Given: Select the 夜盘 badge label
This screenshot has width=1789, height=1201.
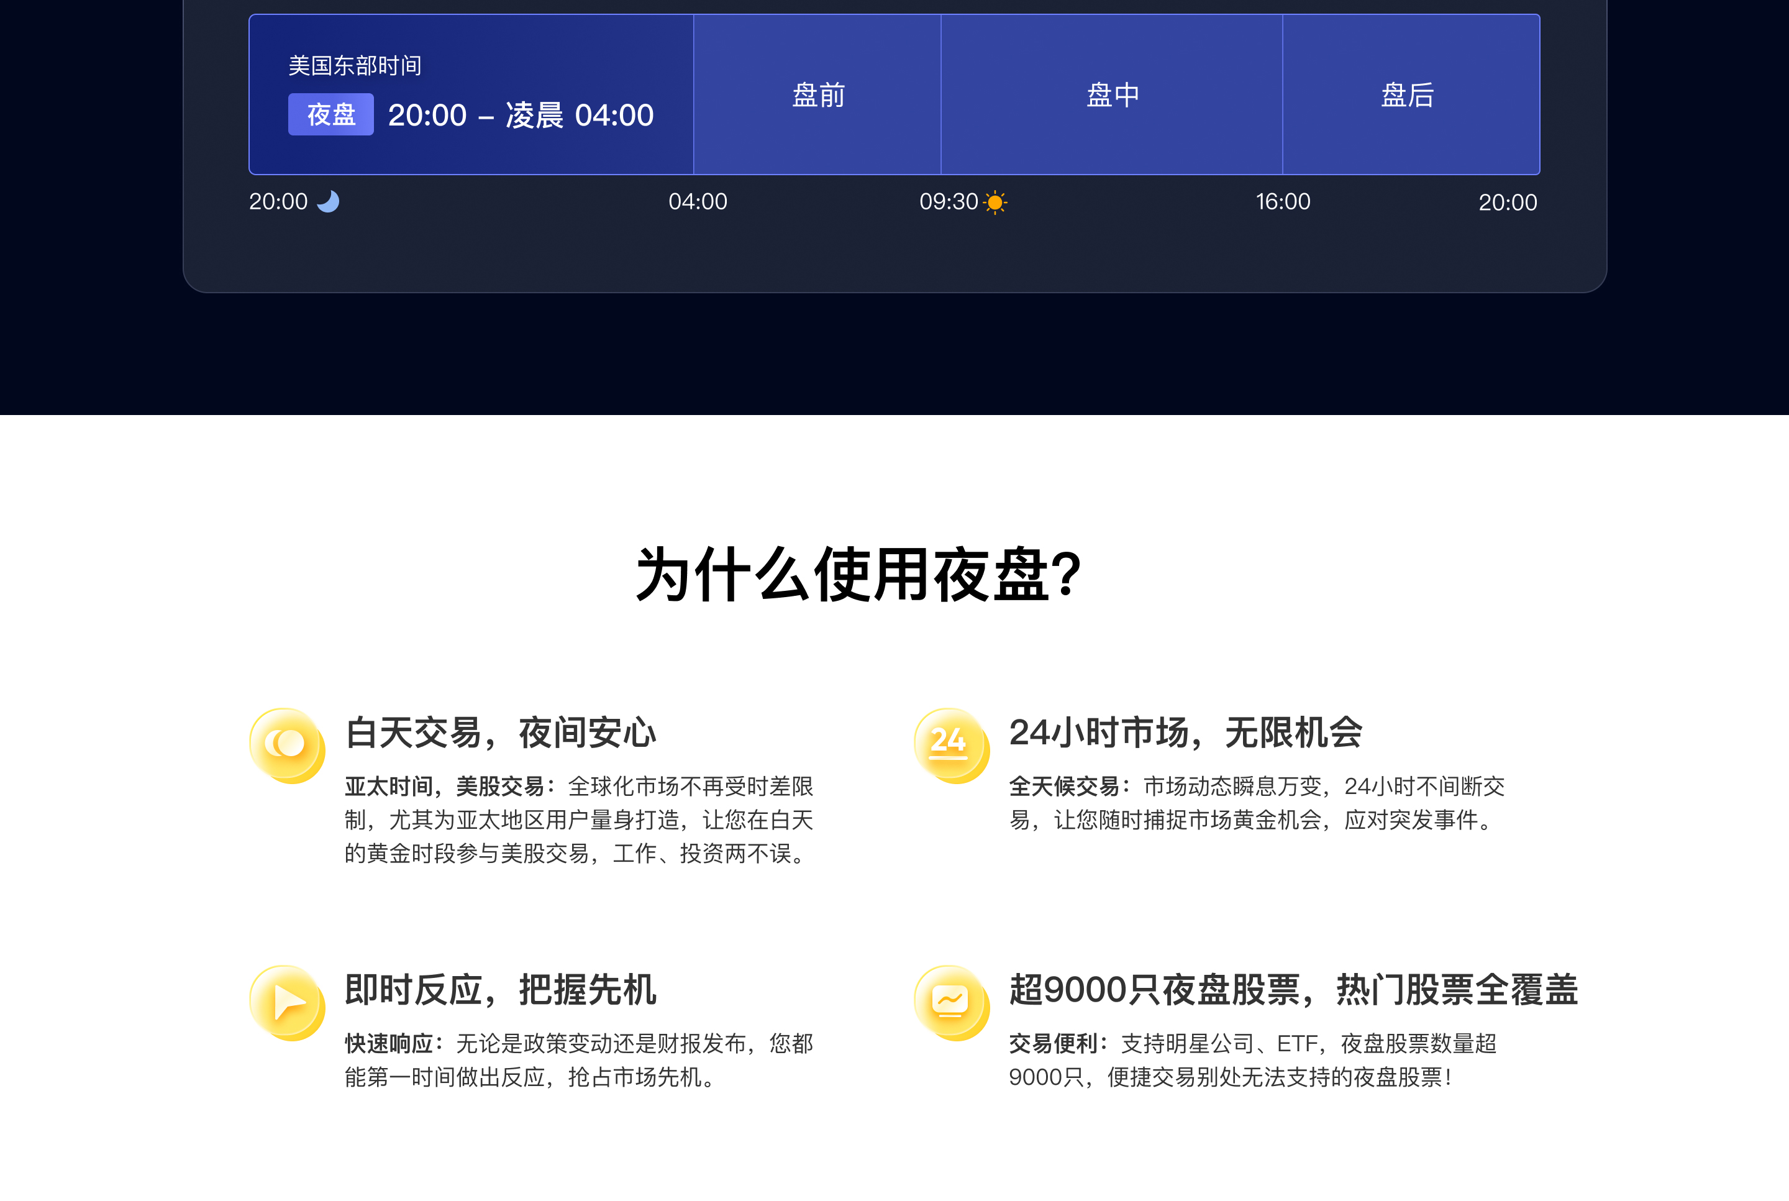Looking at the screenshot, I should point(331,115).
